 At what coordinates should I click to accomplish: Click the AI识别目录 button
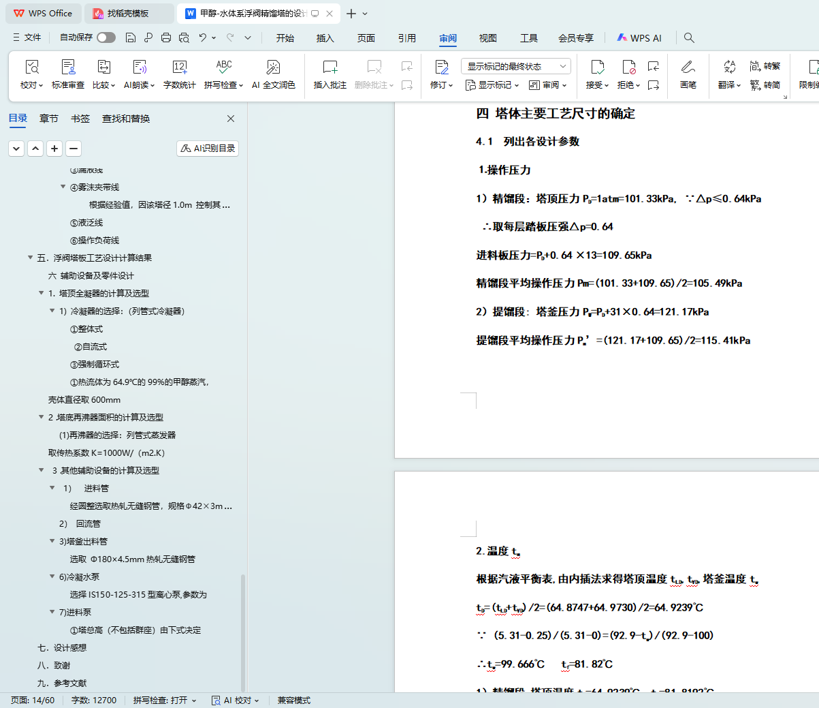tap(208, 148)
